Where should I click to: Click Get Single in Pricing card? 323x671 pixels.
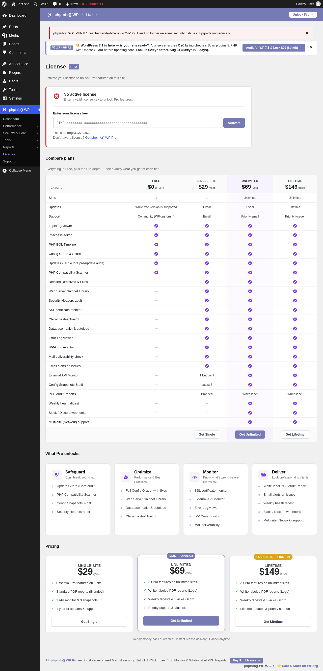[89, 621]
